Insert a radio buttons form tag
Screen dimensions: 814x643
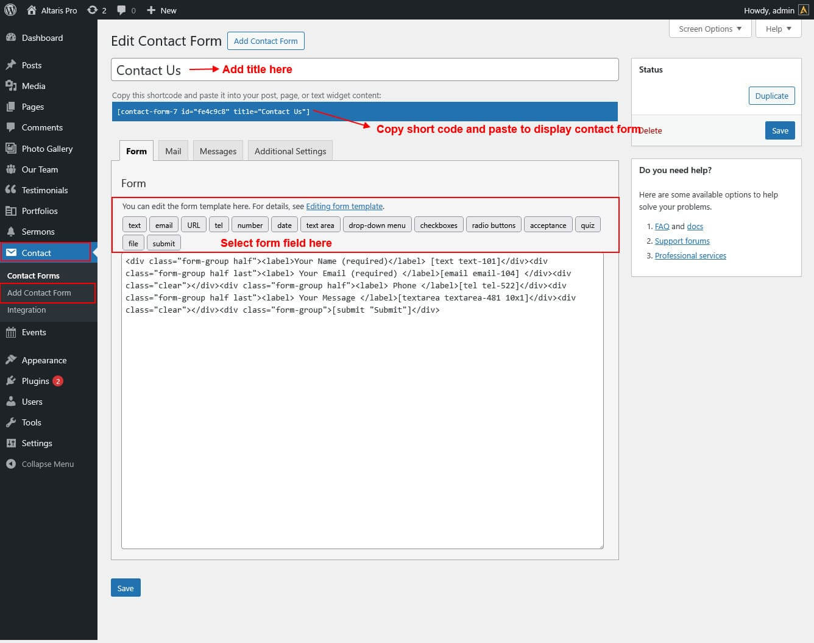pyautogui.click(x=494, y=225)
